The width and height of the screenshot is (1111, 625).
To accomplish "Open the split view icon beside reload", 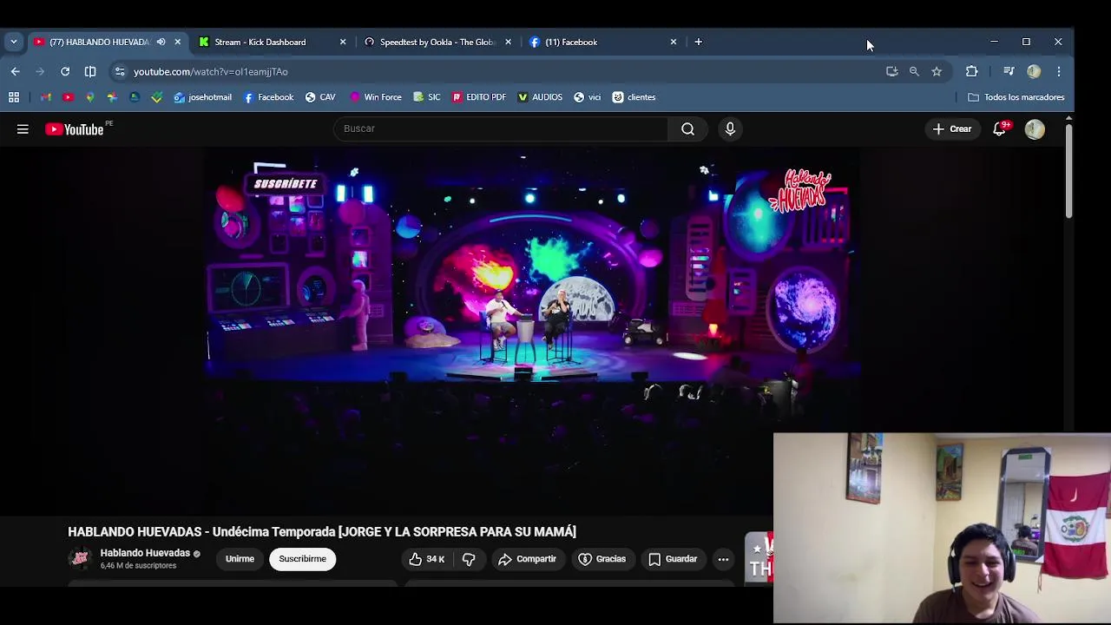I will [x=90, y=71].
